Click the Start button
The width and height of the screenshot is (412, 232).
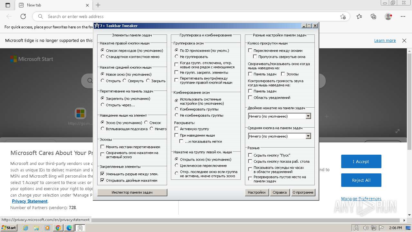9,228
